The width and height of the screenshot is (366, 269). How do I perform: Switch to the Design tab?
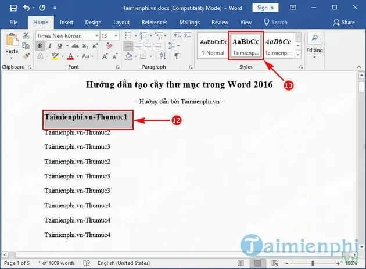[x=93, y=23]
